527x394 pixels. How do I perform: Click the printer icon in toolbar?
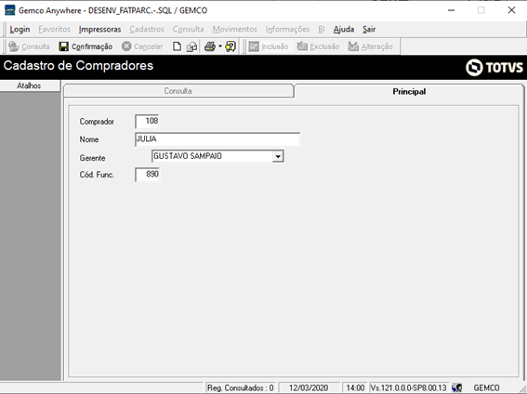click(x=210, y=46)
